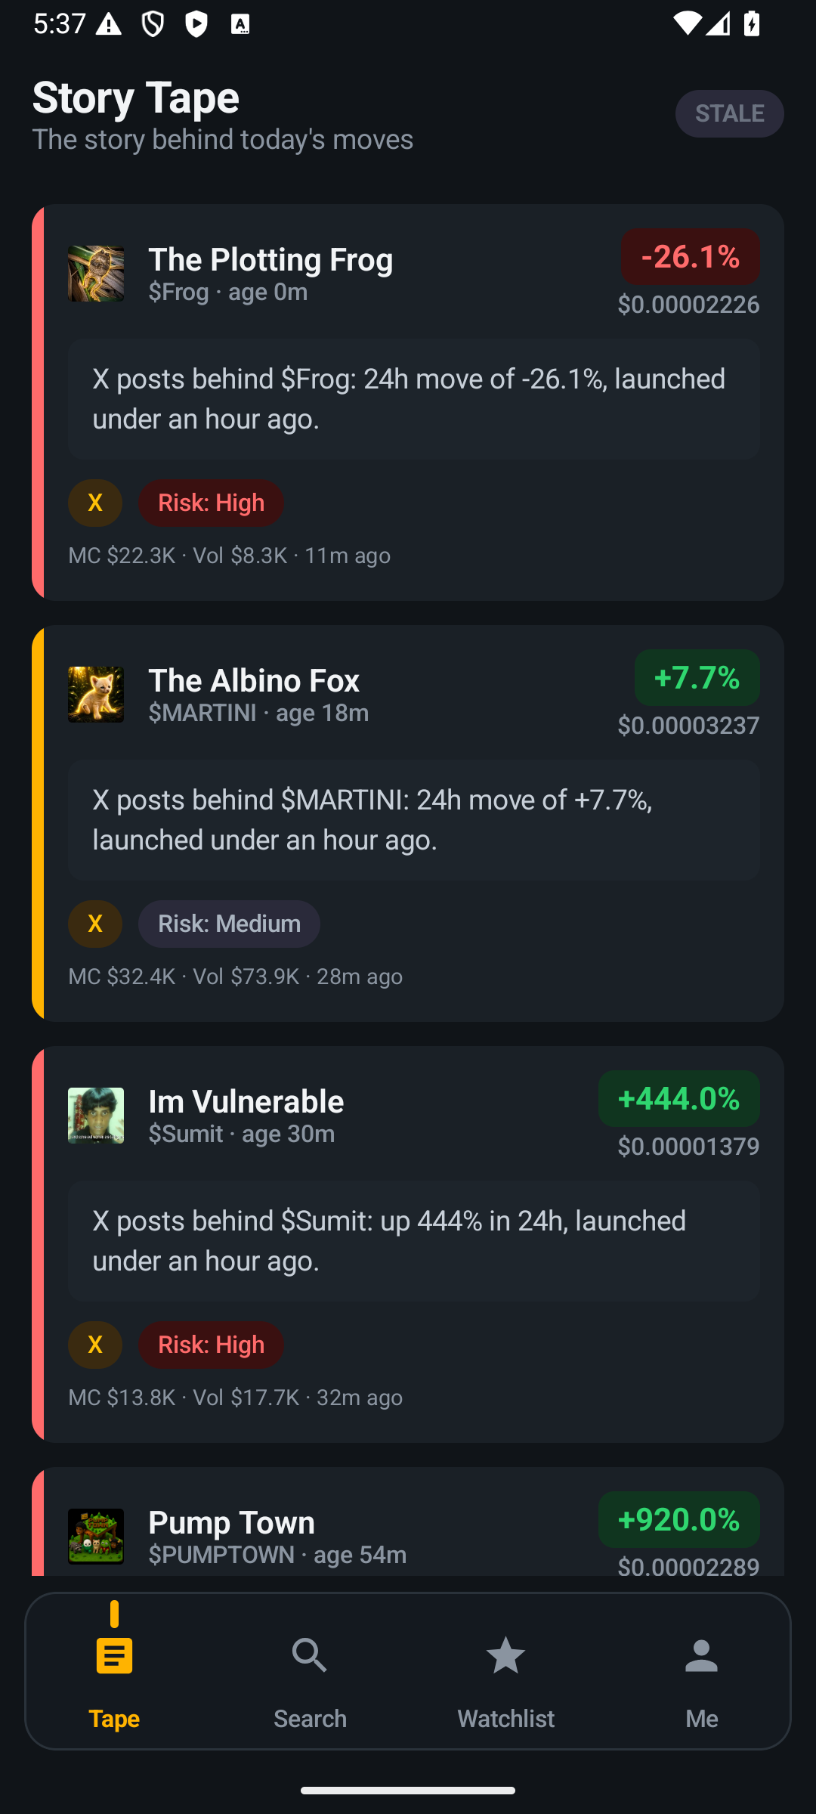This screenshot has width=816, height=1814.
Task: Open the Pump Town card title
Action: 231,1522
